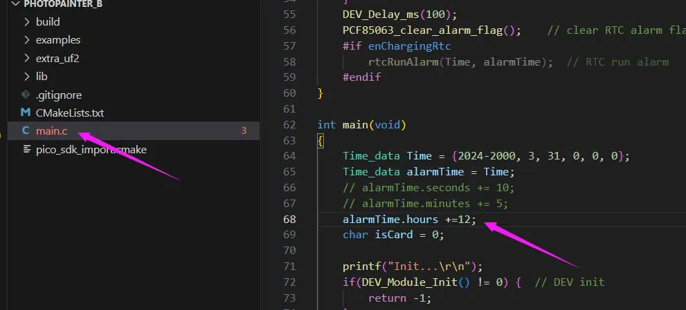This screenshot has width=686, height=310.
Task: Click the printf("Init...\r\n") statement
Action: pyautogui.click(x=413, y=267)
